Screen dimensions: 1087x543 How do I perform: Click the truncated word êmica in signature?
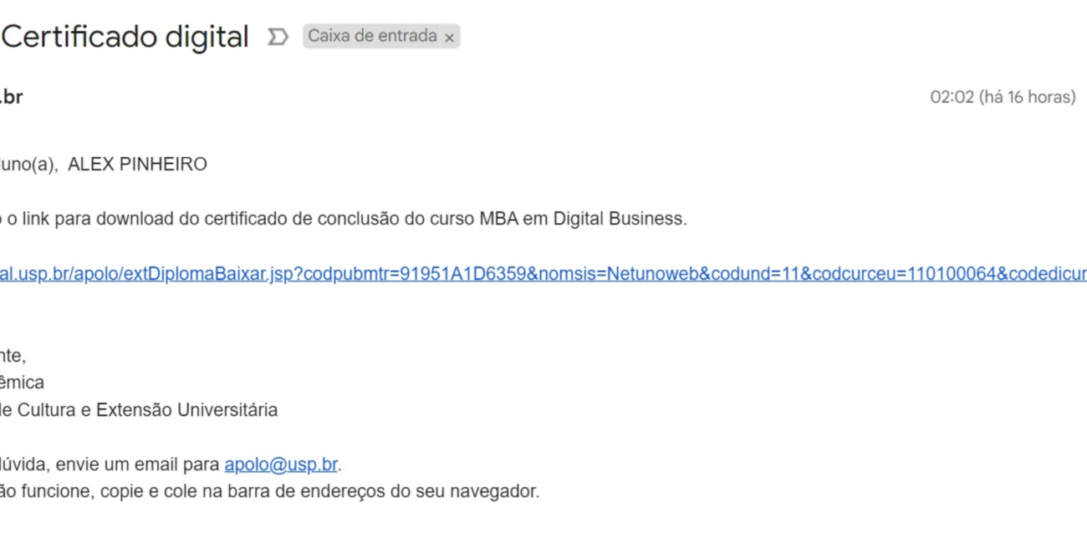coord(22,383)
